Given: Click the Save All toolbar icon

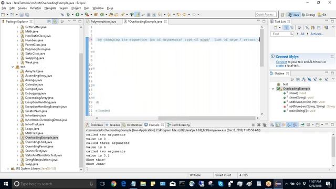Looking at the screenshot, I should (x=27, y=15).
